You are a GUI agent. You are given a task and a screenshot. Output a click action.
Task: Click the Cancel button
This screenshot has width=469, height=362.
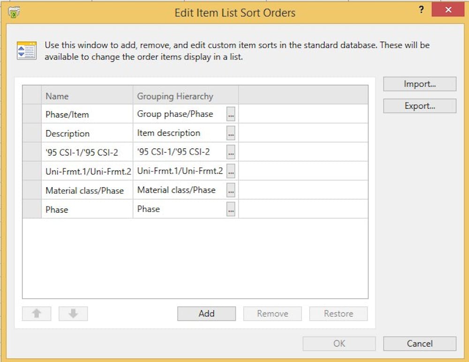pos(419,344)
